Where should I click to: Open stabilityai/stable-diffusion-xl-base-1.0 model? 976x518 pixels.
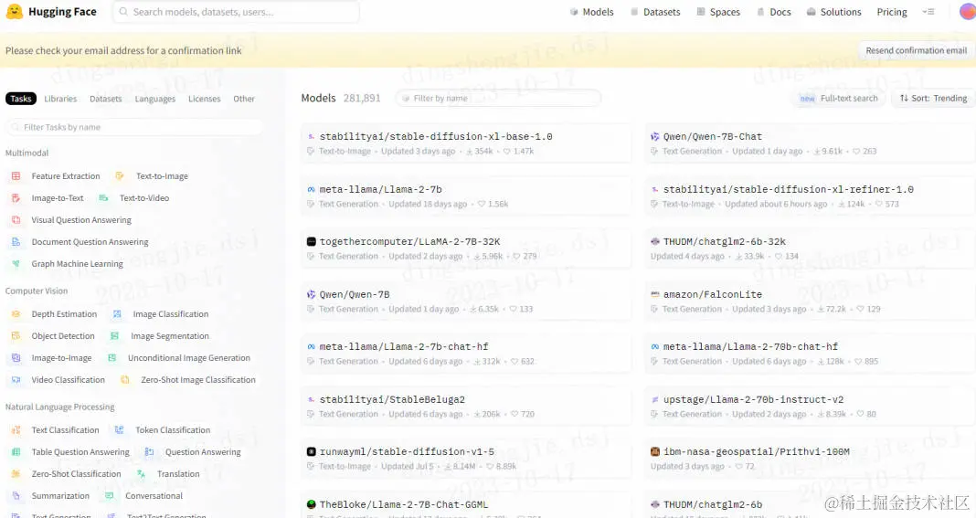[x=465, y=143]
